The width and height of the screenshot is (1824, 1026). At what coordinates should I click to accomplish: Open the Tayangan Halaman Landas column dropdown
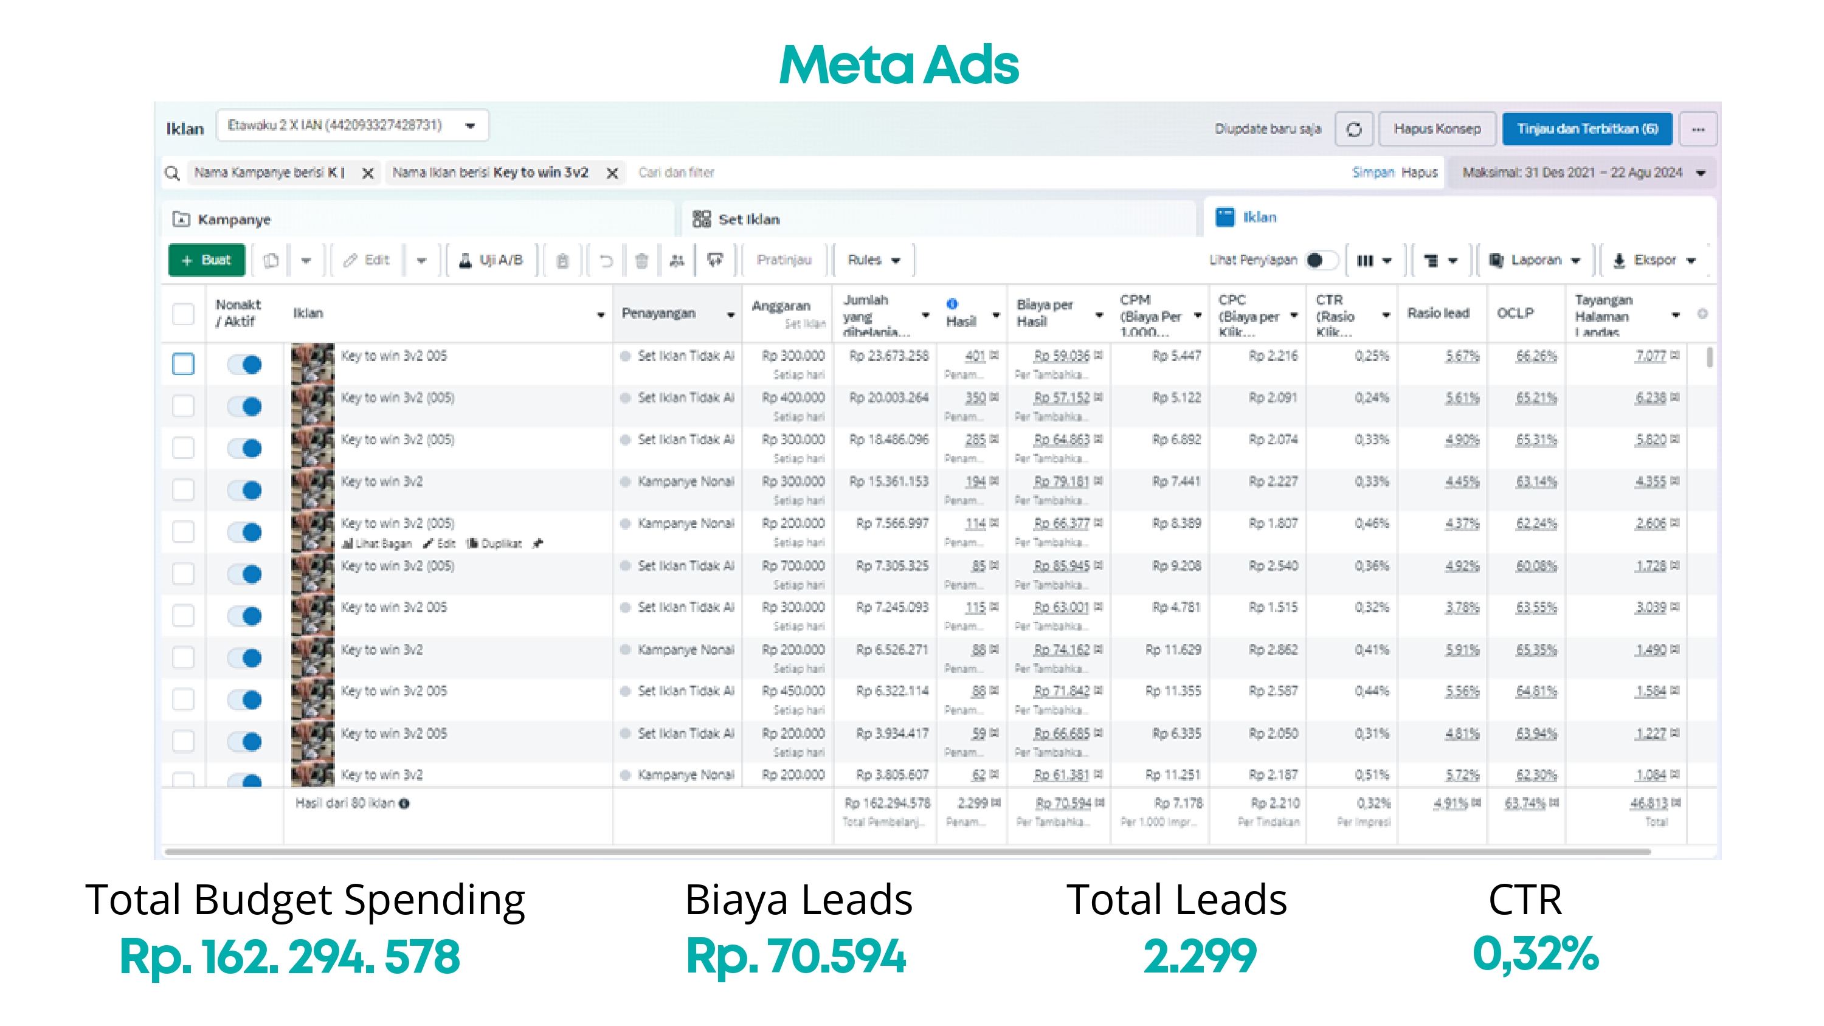[1675, 314]
